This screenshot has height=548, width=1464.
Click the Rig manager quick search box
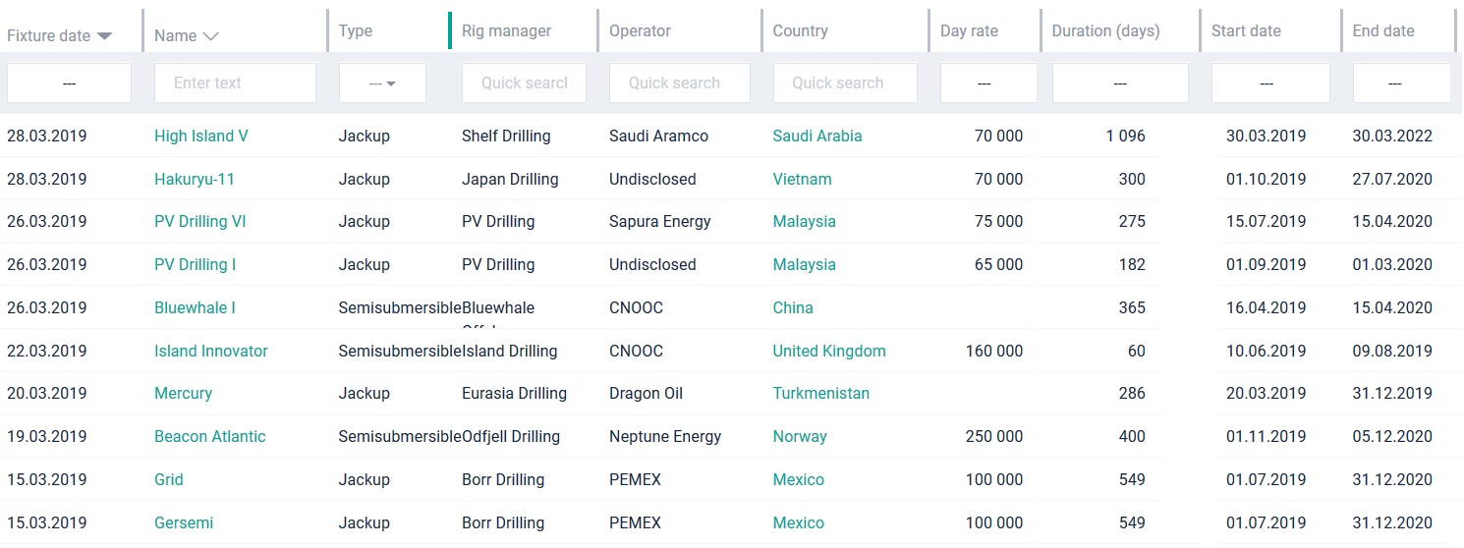524,83
